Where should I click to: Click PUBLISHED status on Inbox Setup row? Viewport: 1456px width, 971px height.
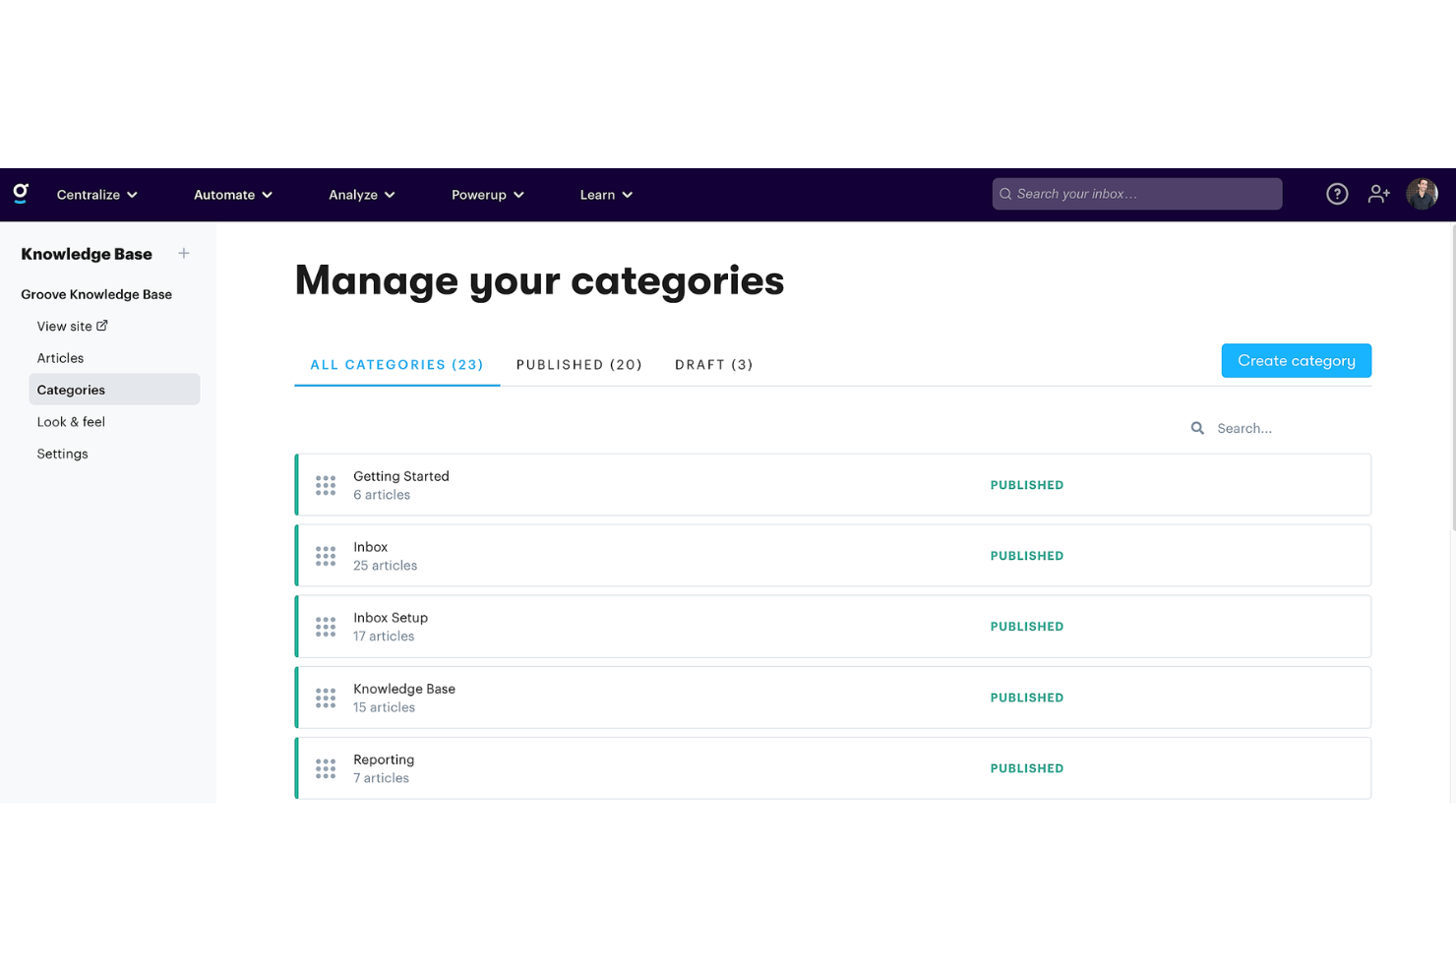pos(1026,627)
